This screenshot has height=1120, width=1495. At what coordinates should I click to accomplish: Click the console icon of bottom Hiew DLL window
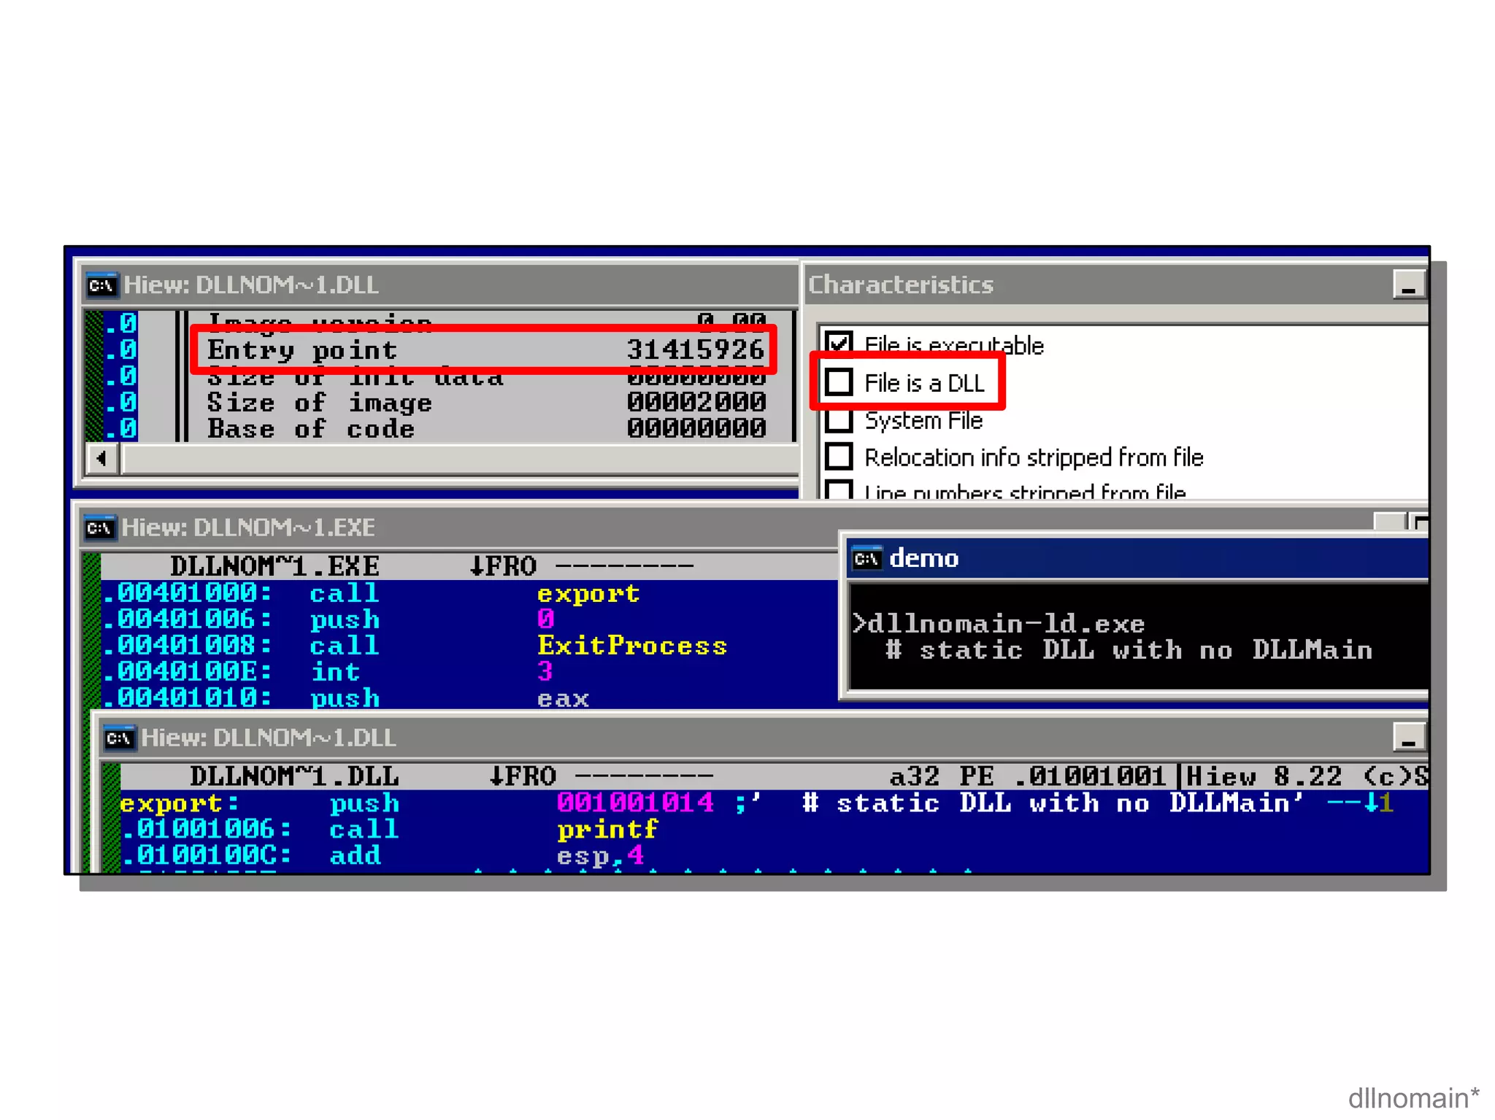(118, 738)
